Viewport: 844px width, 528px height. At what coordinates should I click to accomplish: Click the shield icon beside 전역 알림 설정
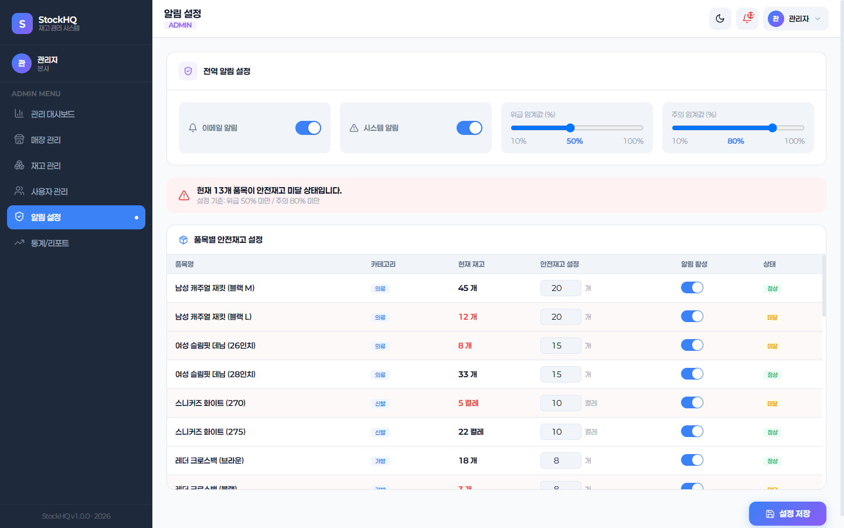point(188,71)
